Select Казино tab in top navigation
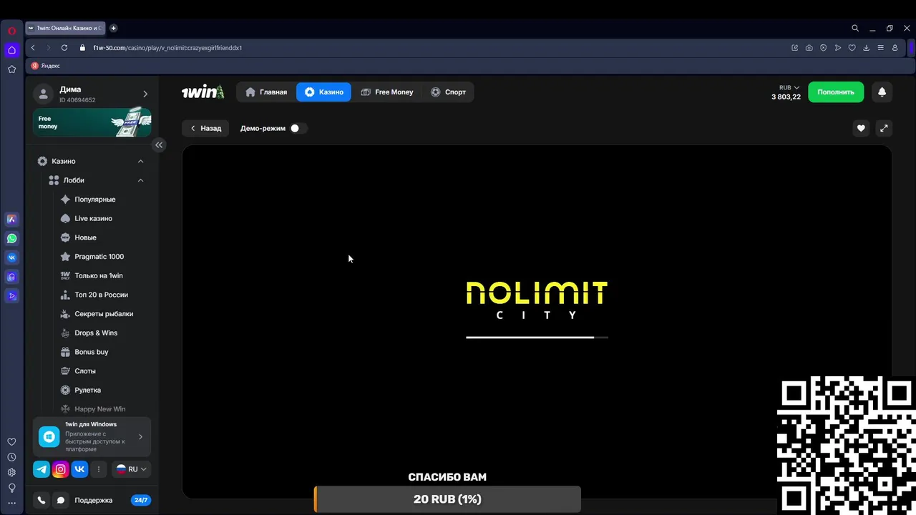Screen dimensions: 916x515 click(x=323, y=92)
